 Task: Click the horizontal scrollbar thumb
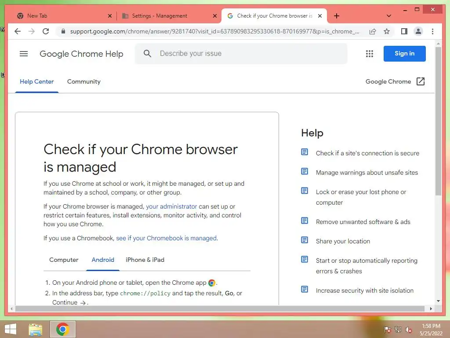(x=220, y=309)
